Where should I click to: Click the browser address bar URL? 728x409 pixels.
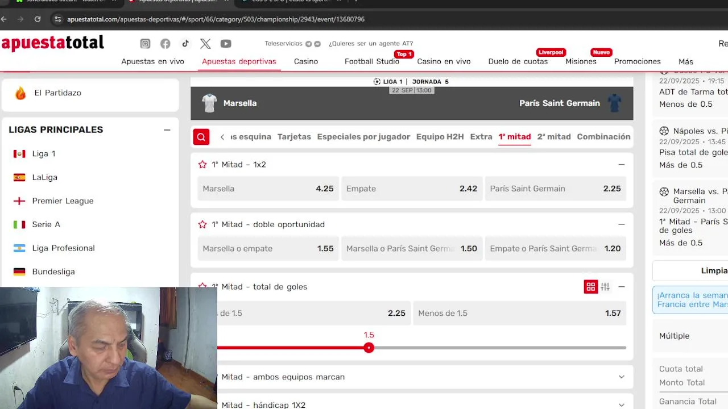pyautogui.click(x=216, y=19)
